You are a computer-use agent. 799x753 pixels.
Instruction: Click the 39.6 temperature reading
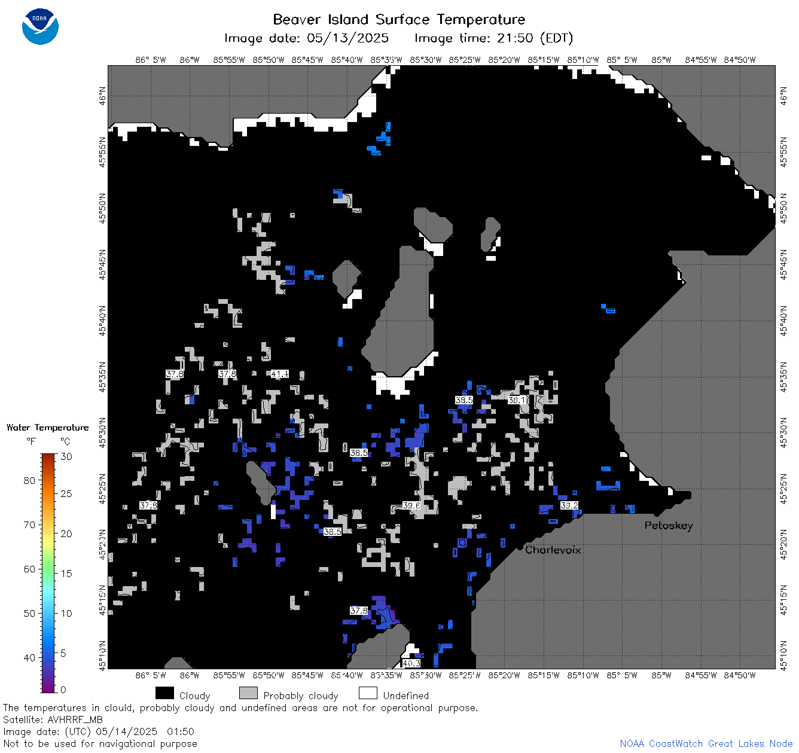411,505
